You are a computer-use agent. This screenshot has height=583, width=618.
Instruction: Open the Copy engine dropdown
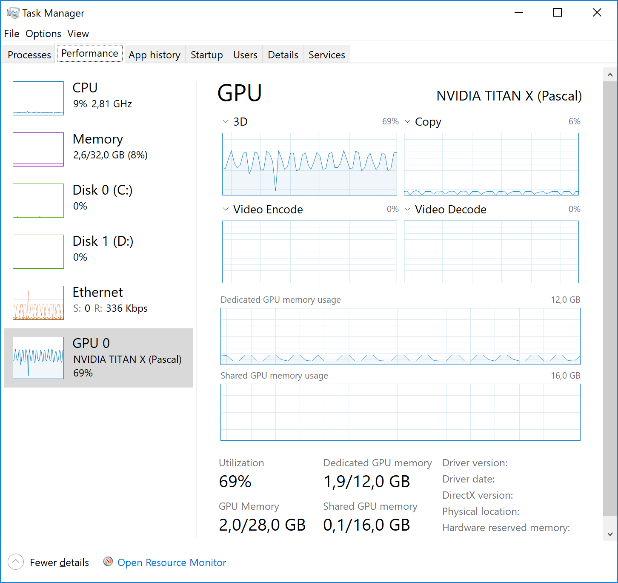[407, 121]
